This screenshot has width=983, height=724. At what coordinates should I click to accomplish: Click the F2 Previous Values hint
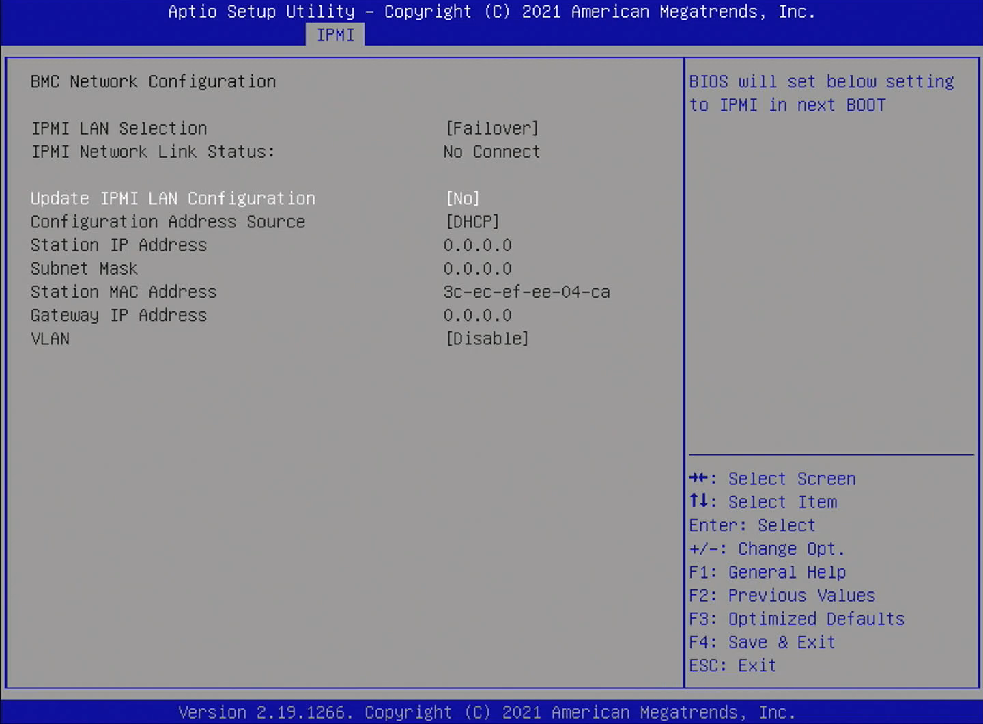782,596
